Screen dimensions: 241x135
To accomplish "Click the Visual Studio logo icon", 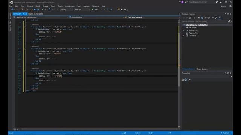I will point(11,3).
